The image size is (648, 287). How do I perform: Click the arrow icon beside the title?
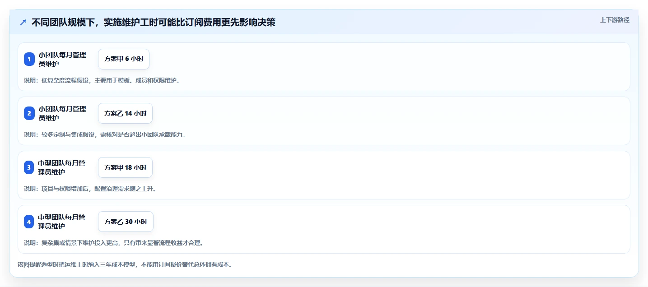[x=23, y=22]
